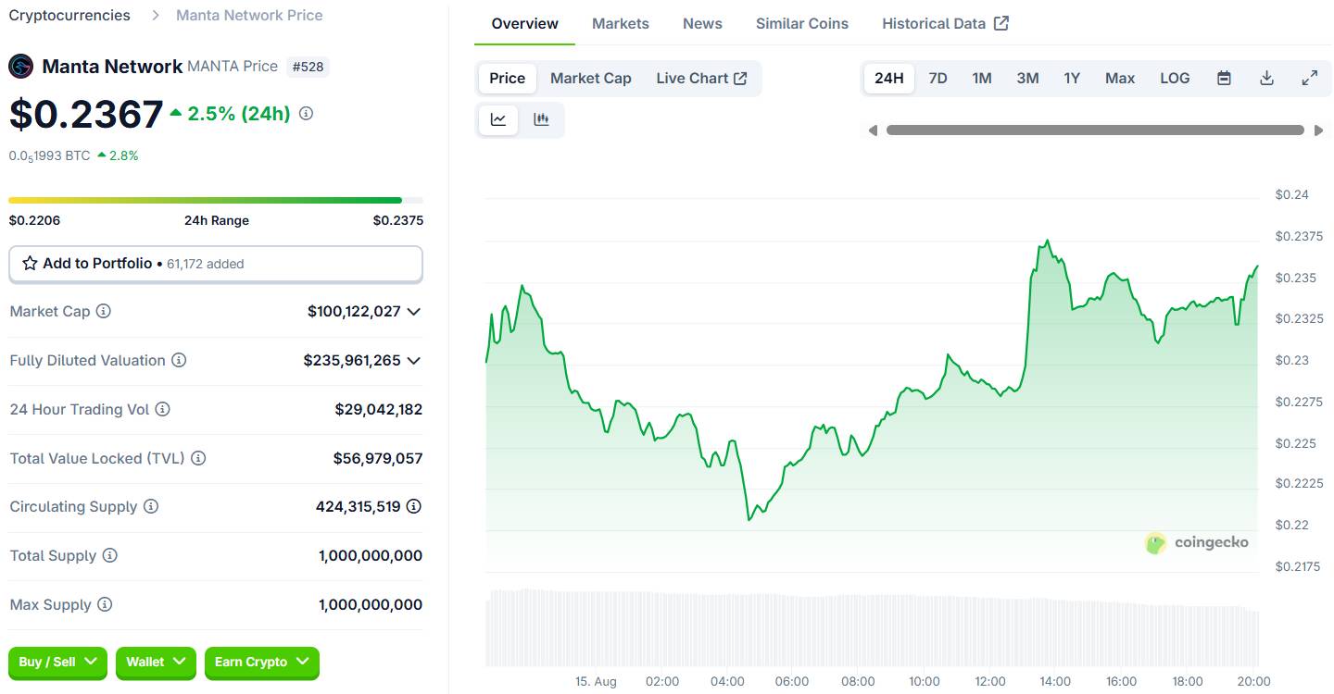Click the $29,042,182 trading volume value

point(379,409)
